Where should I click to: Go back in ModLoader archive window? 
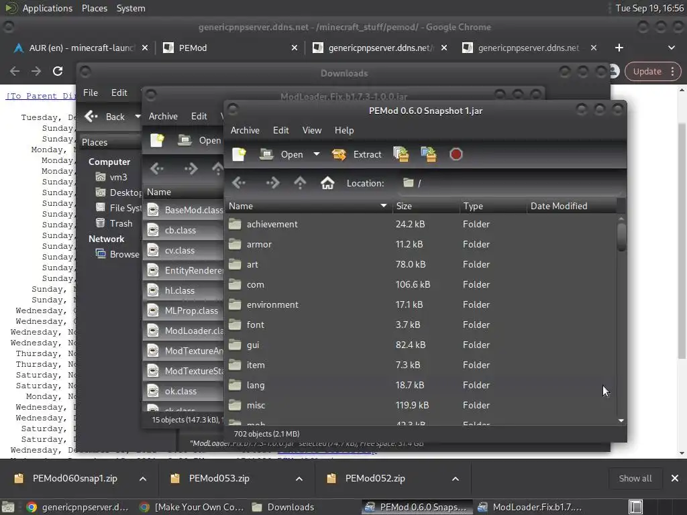pos(157,168)
